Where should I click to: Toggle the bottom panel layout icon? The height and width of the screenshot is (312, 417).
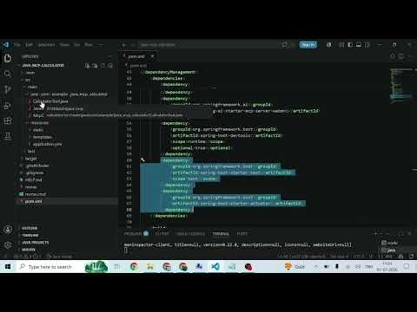tap(359, 45)
